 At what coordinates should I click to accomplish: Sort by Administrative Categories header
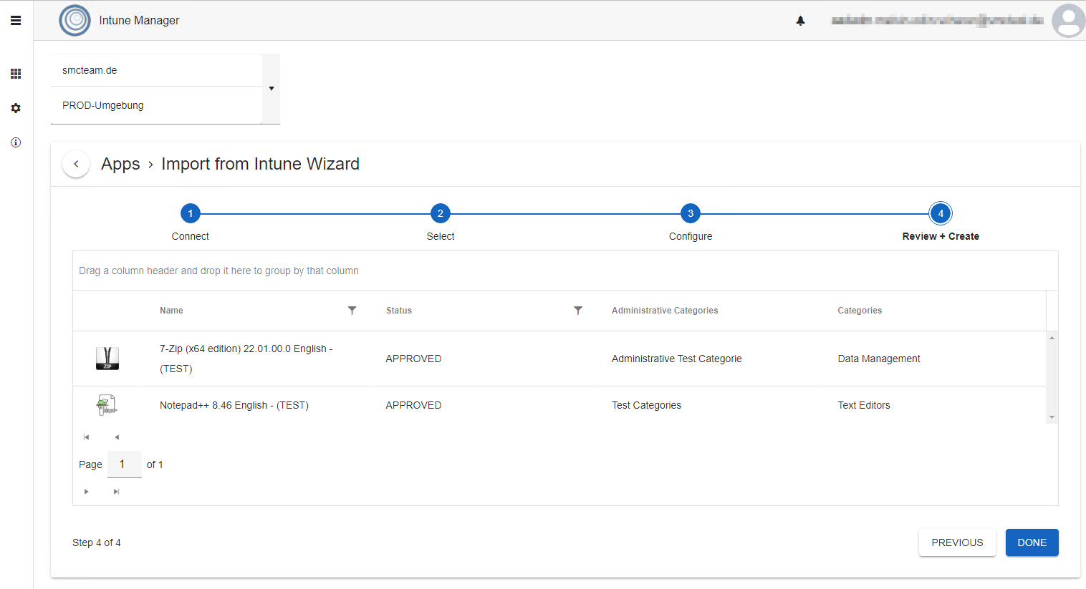(665, 311)
